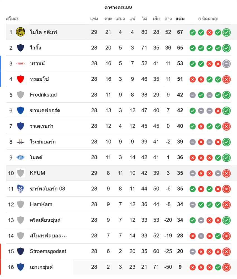Click the Bodo Glimt yellow club crest
This screenshot has width=237, height=279.
click(x=20, y=32)
